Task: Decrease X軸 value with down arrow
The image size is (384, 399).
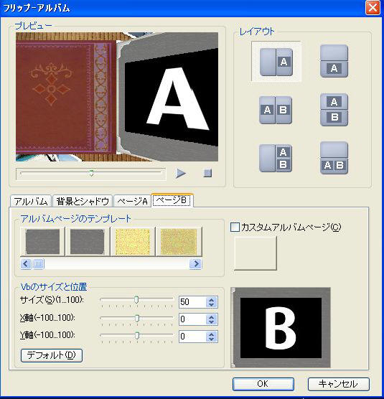Action: (212, 322)
